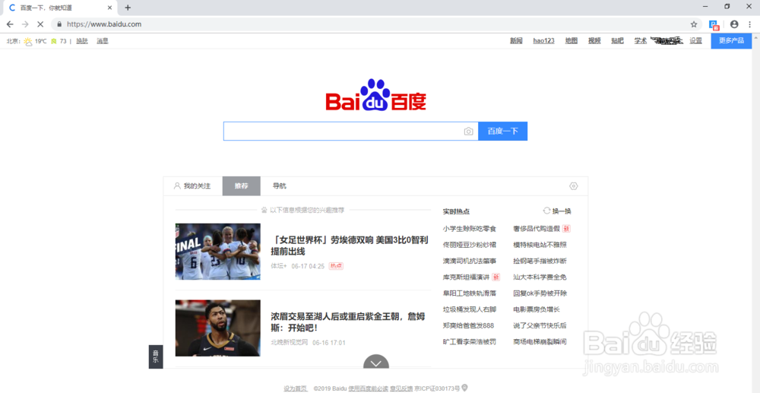Open headline 浓眉交易至湖人后
The width and height of the screenshot is (760, 393).
[348, 322]
